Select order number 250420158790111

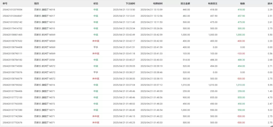point(12,54)
